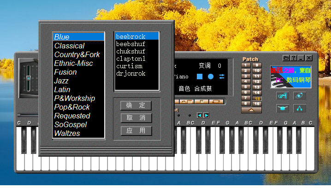Open help with the question mark icon

point(293,58)
